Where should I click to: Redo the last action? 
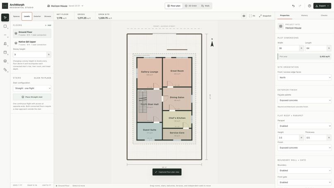tap(300, 6)
